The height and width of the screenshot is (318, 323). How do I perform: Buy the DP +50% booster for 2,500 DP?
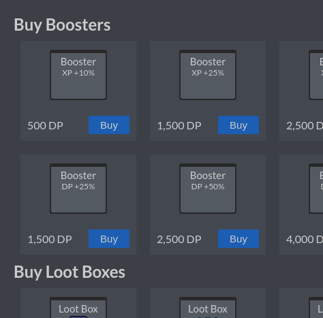pos(239,239)
